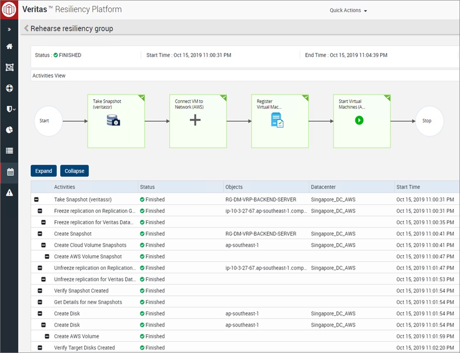Collapse the Unfreeze replication for Veritas Dat... row
Viewport: 460px width, 353px height.
pos(43,279)
